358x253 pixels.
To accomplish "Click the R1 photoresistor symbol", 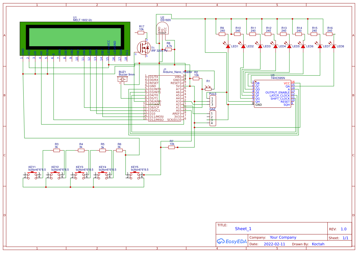I will click(208, 89).
